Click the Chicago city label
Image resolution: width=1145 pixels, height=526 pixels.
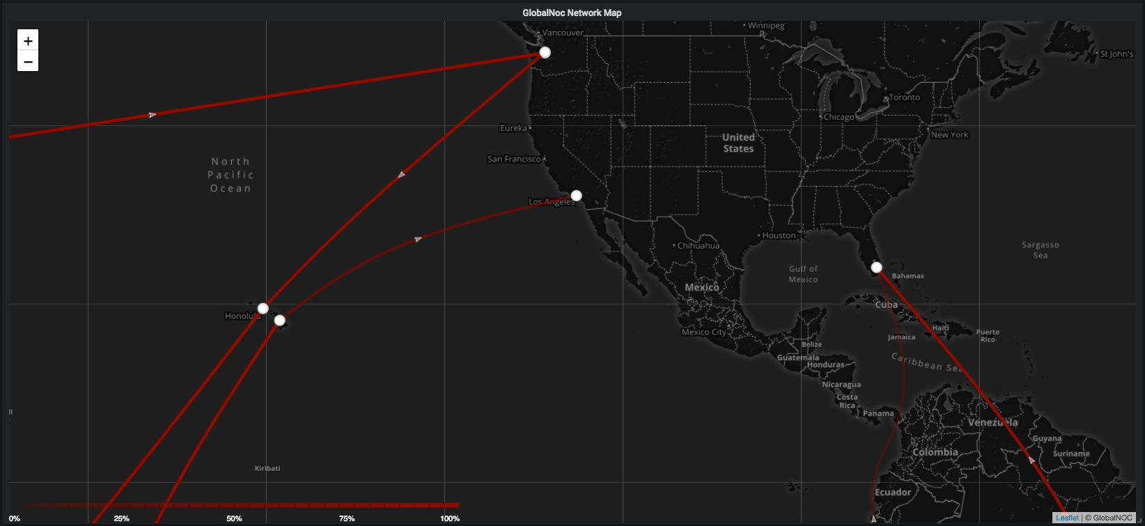point(839,117)
